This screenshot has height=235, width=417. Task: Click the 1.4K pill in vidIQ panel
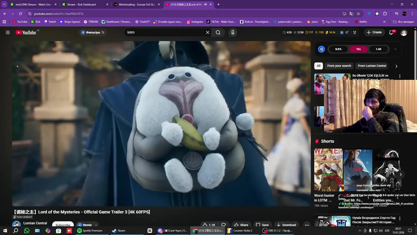point(379,49)
